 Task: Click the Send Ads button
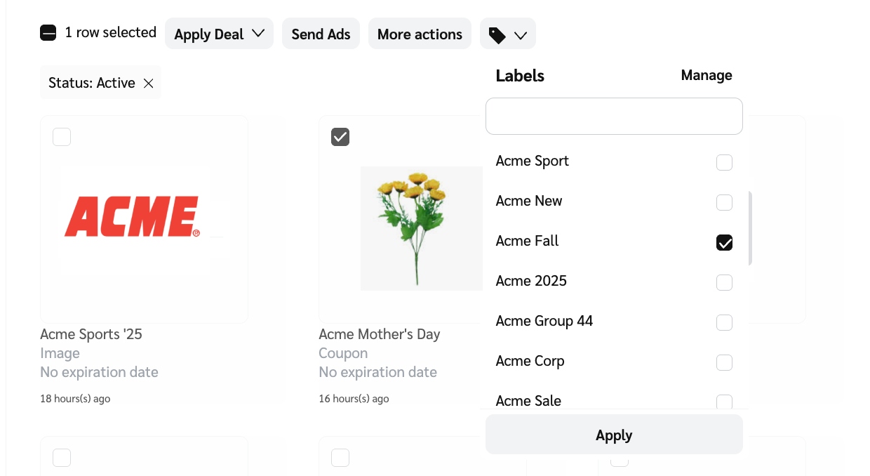pyautogui.click(x=321, y=34)
